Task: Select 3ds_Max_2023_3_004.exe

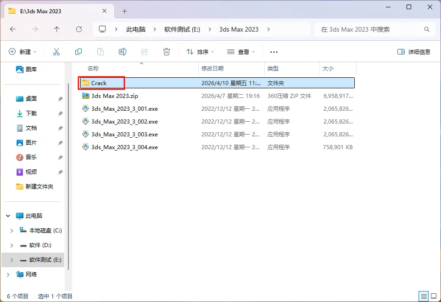Action: pyautogui.click(x=217, y=147)
